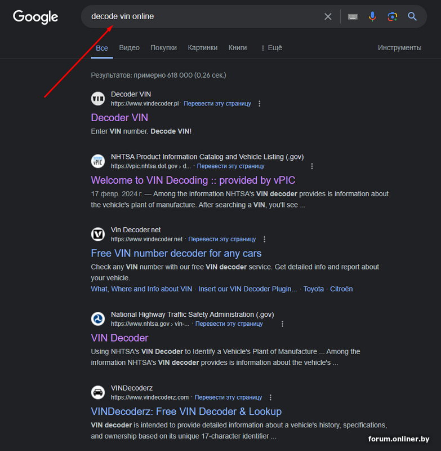Viewport: 441px width, 451px height.
Task: Click 'NHTSA Product Information Catalog' site name
Action: click(x=207, y=157)
